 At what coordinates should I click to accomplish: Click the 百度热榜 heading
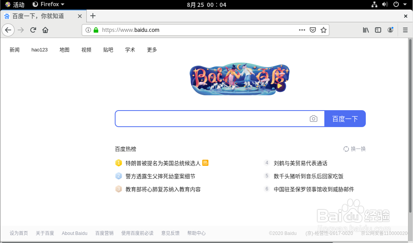pos(126,149)
